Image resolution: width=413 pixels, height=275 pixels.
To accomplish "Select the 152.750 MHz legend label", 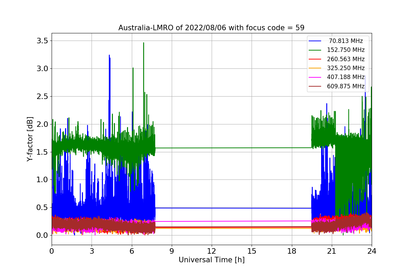I will pos(346,50).
